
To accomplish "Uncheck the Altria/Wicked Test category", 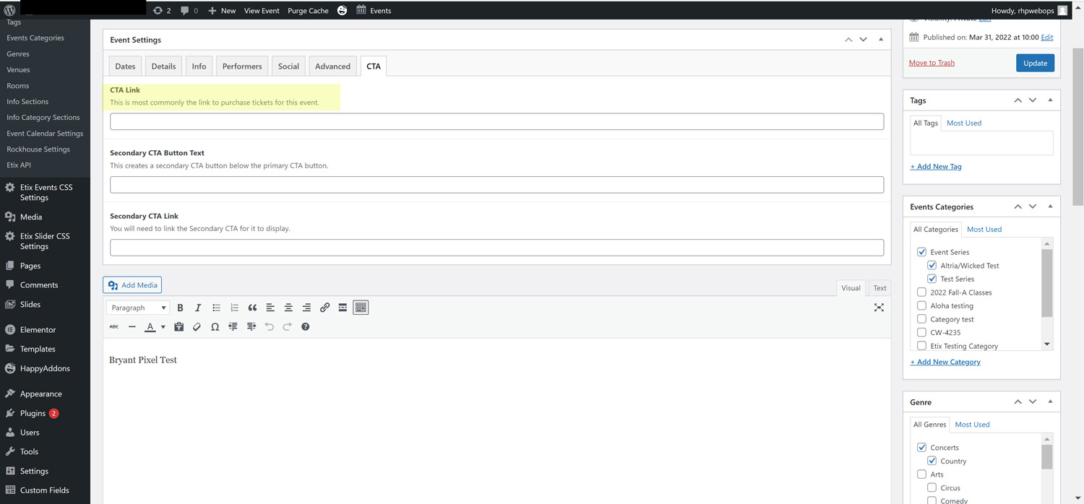I will pyautogui.click(x=932, y=266).
